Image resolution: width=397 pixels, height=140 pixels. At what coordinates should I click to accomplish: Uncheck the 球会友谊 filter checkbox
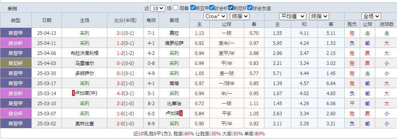250,8
